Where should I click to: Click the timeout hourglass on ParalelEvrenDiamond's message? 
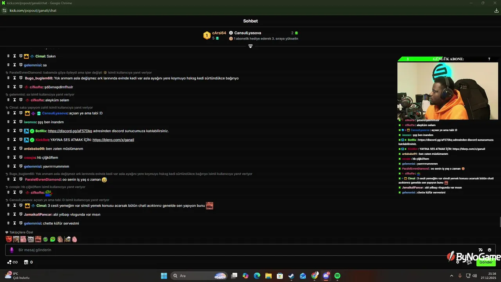(14, 179)
